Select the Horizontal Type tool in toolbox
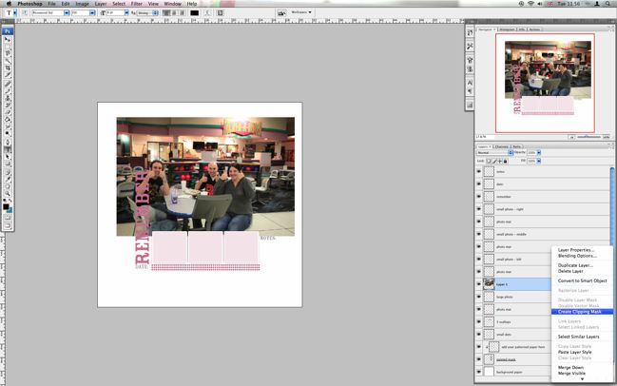The image size is (617, 386). click(x=8, y=149)
